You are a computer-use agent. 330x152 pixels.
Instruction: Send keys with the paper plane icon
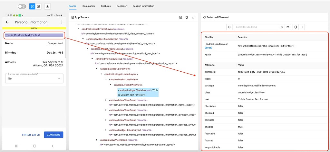coord(282,27)
